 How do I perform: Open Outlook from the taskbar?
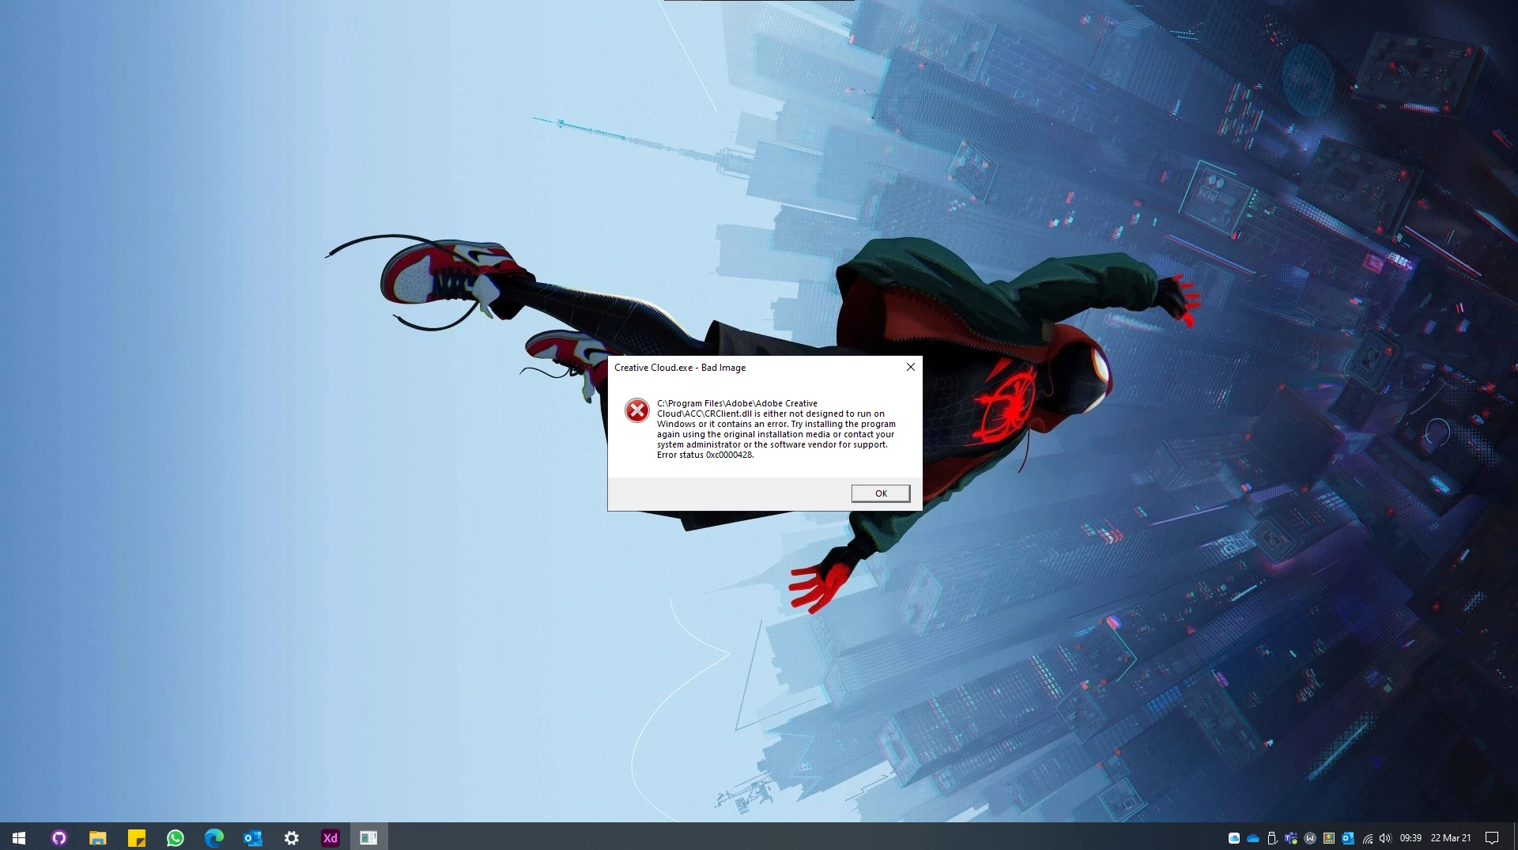[x=252, y=837]
